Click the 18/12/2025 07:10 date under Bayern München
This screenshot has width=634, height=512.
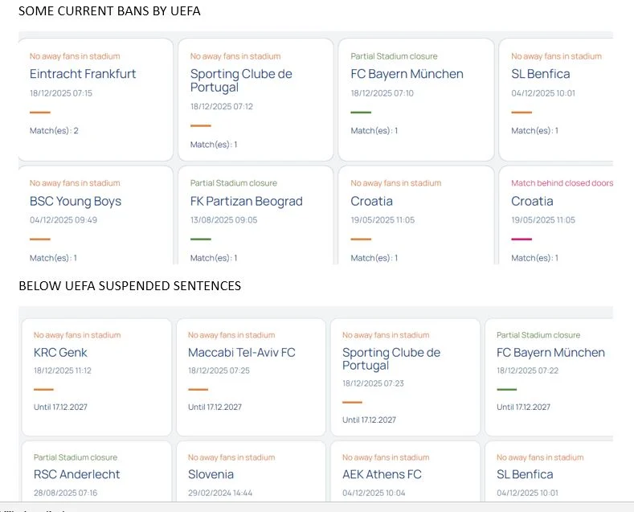382,93
